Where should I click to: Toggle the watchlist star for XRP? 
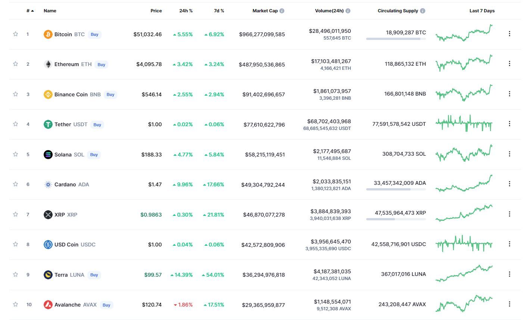point(15,214)
